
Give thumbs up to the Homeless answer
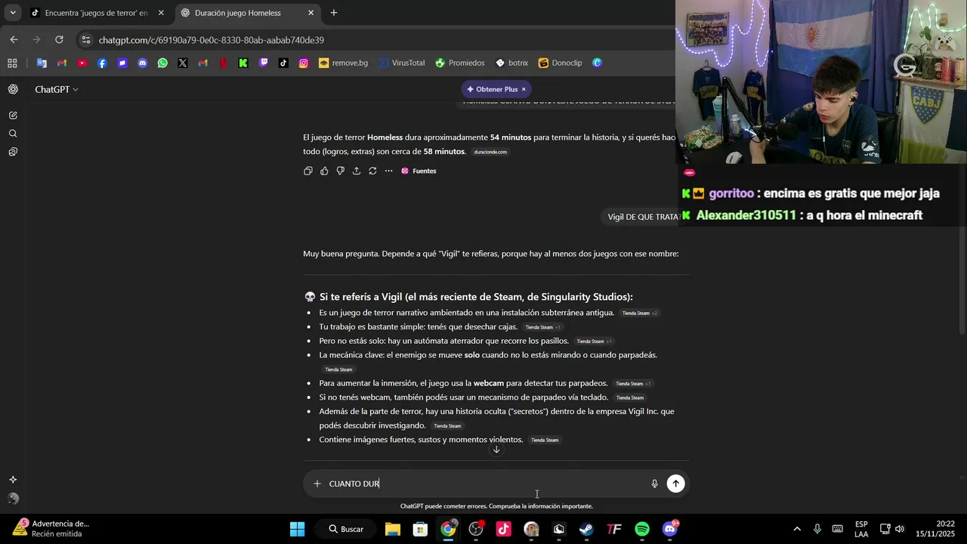(x=324, y=171)
